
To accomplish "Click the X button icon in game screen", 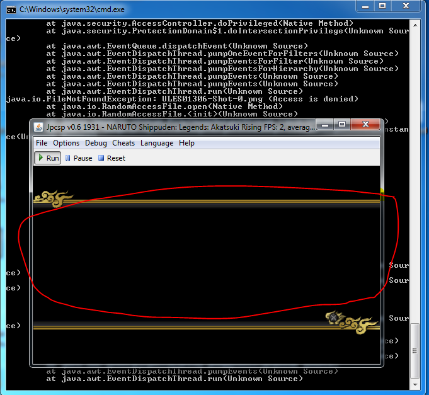I will click(333, 318).
